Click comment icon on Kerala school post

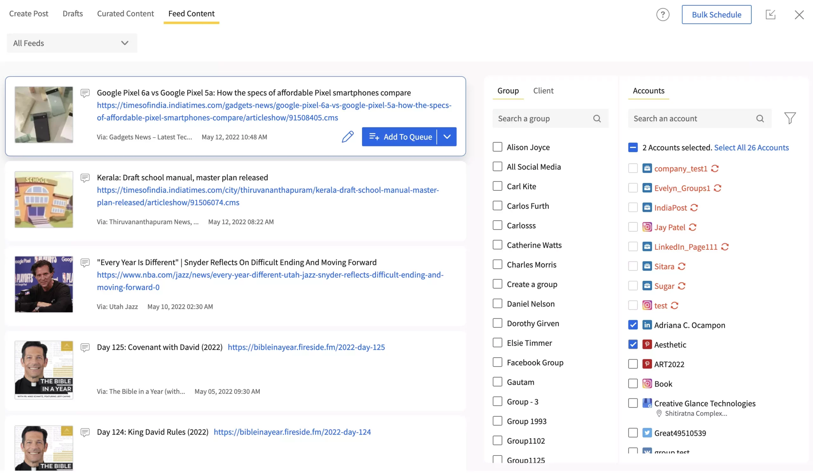(x=85, y=178)
